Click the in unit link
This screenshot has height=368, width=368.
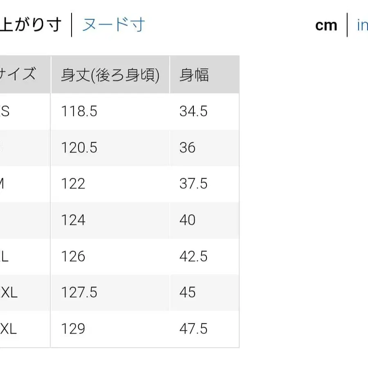362,25
